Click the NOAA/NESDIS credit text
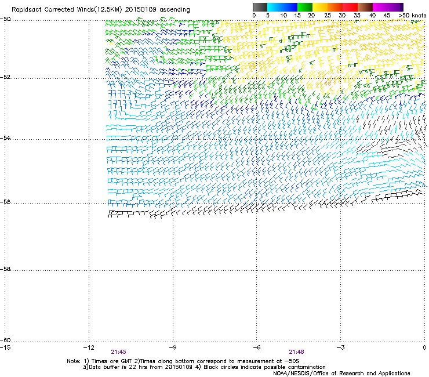429x377 pixels. [341, 374]
